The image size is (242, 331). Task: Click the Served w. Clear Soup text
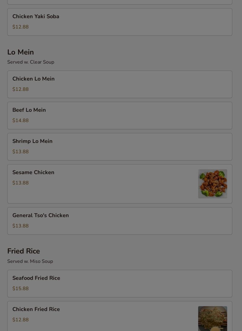(31, 62)
